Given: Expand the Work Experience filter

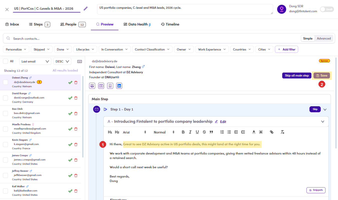Looking at the screenshot, I should coord(212,49).
